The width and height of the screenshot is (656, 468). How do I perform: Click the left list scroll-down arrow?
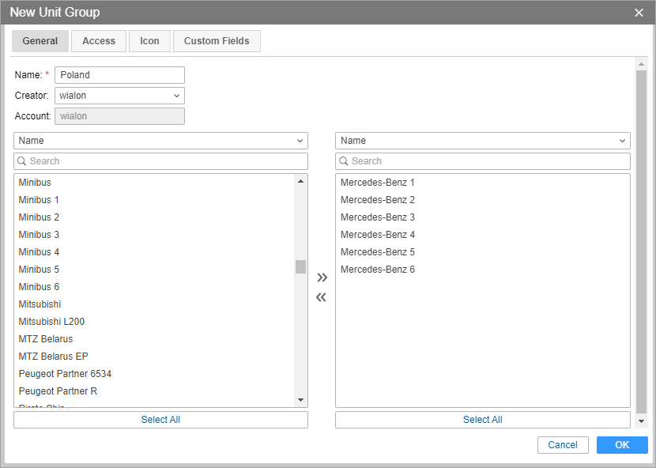(x=300, y=400)
